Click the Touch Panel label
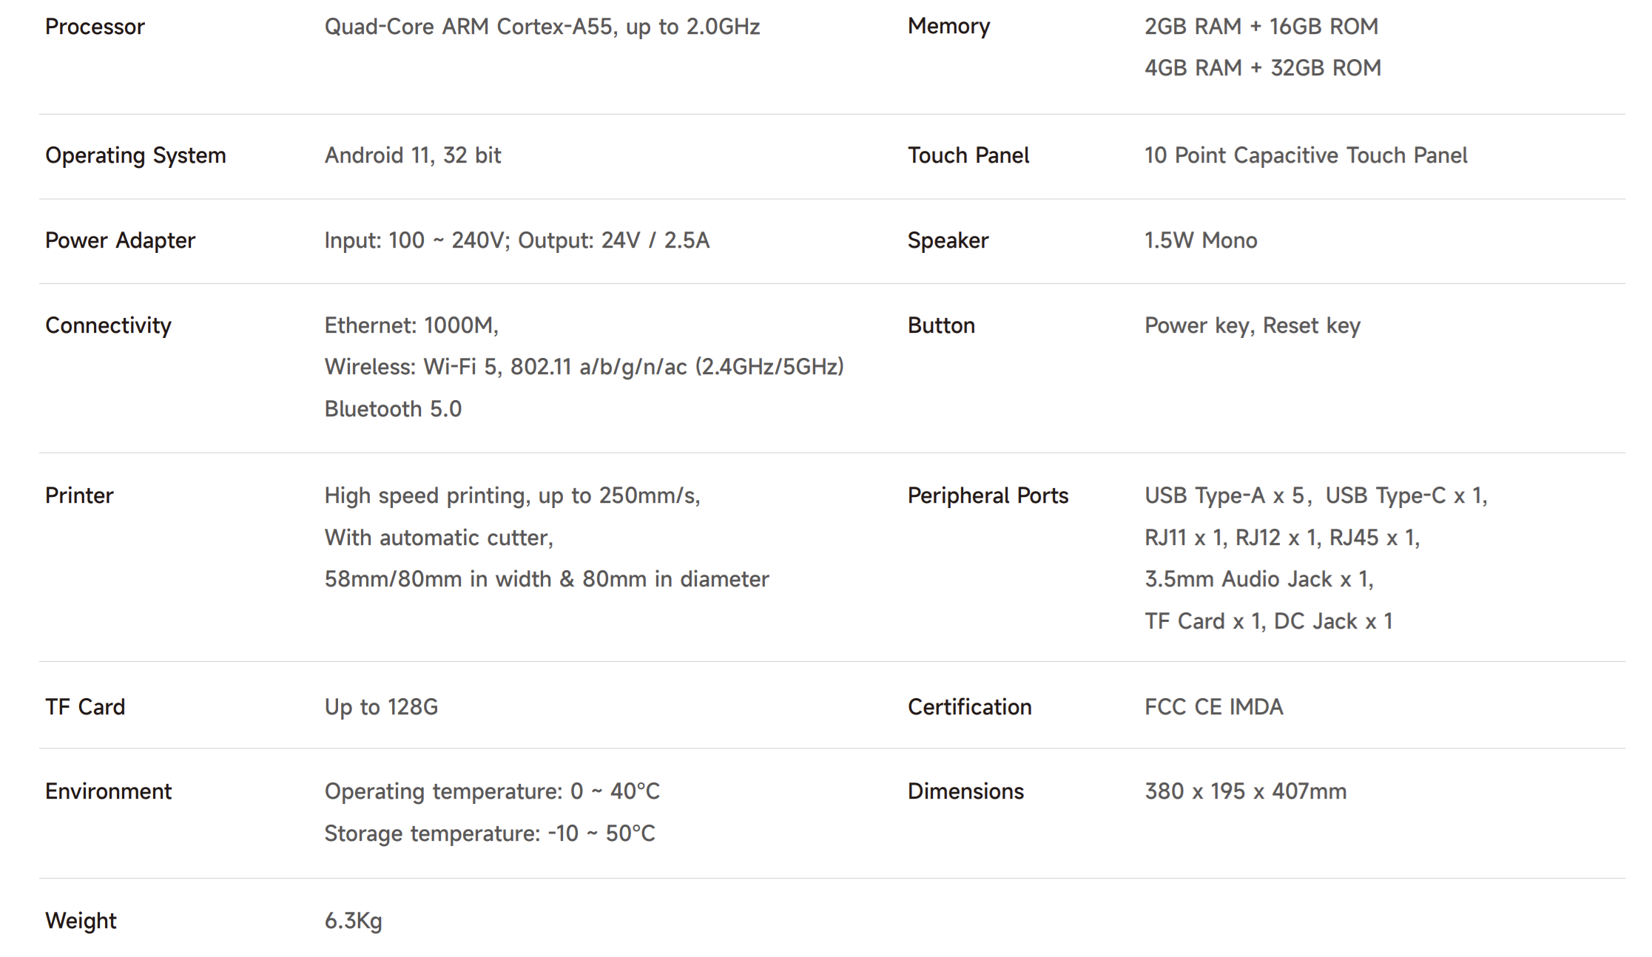 [968, 155]
